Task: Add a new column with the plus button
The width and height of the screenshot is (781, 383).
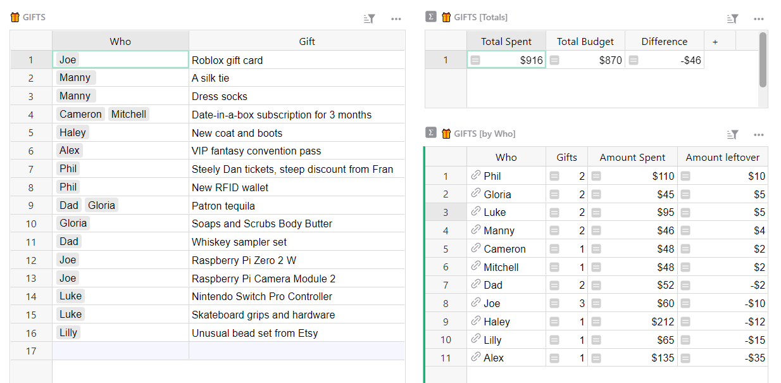Action: pyautogui.click(x=715, y=42)
